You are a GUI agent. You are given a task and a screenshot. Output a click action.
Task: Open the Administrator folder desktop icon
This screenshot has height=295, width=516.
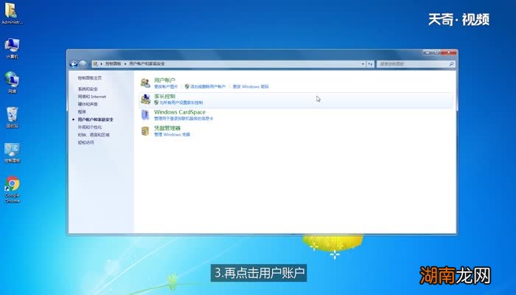[x=12, y=13]
